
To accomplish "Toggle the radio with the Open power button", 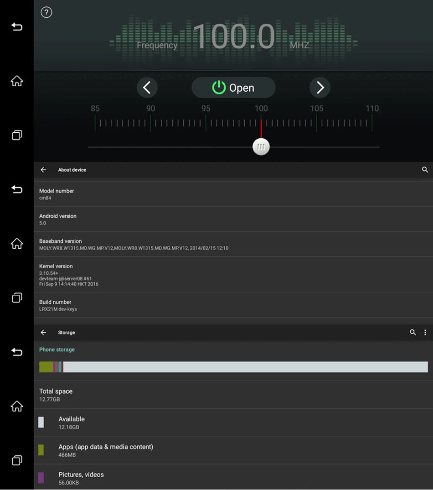I will point(233,88).
